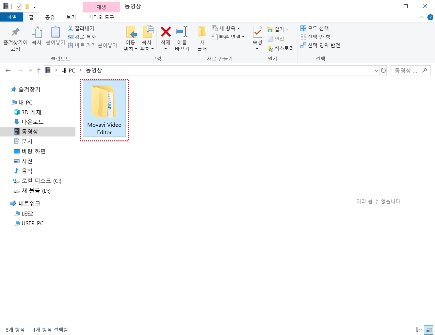Collapse the ribbon with chevron
The height and width of the screenshot is (335, 435).
(x=422, y=17)
